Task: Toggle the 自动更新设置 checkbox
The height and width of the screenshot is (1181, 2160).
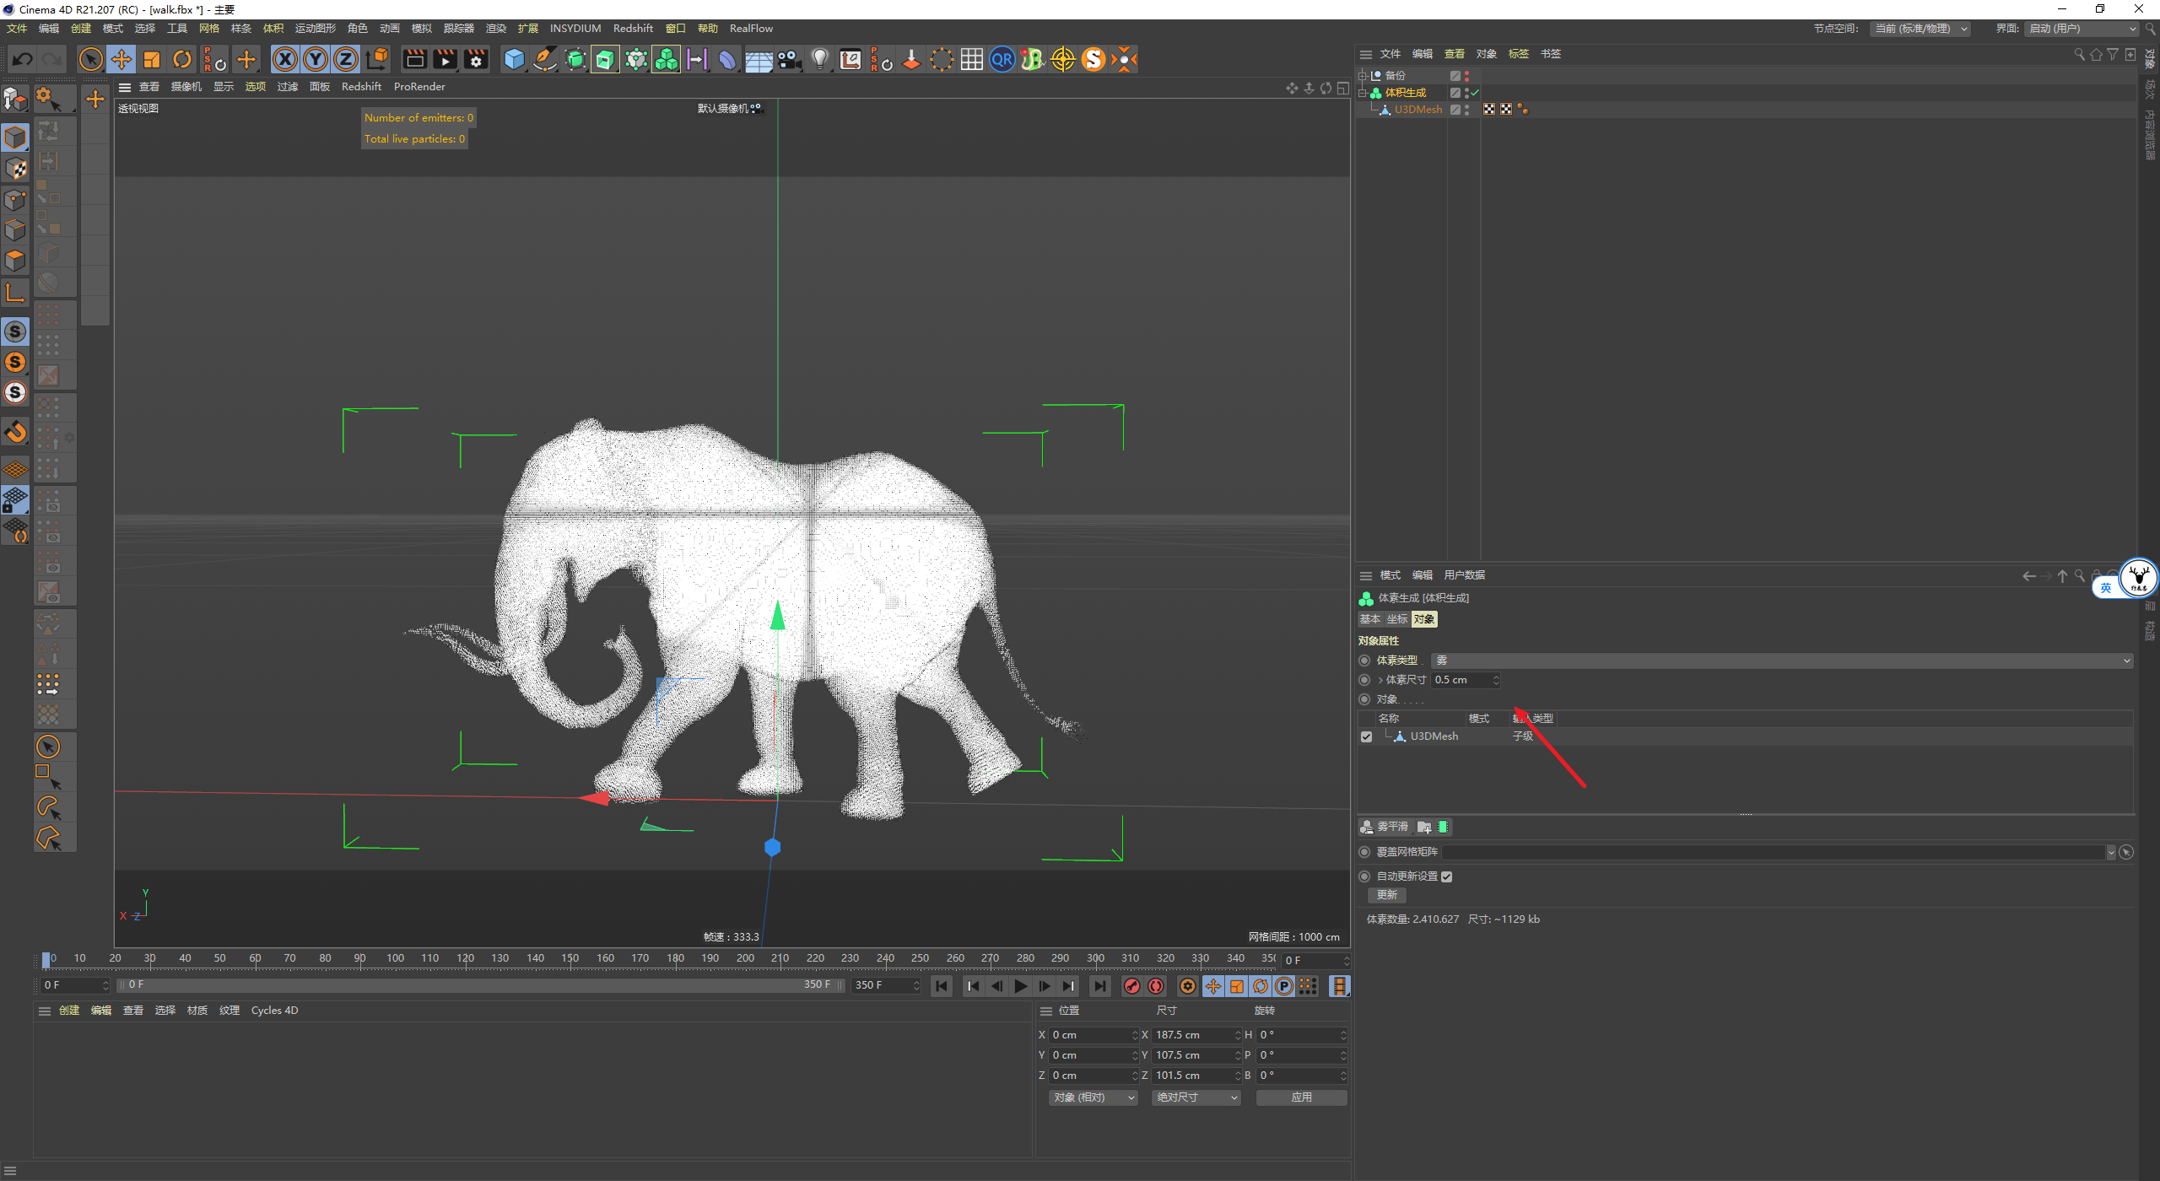Action: point(1447,876)
